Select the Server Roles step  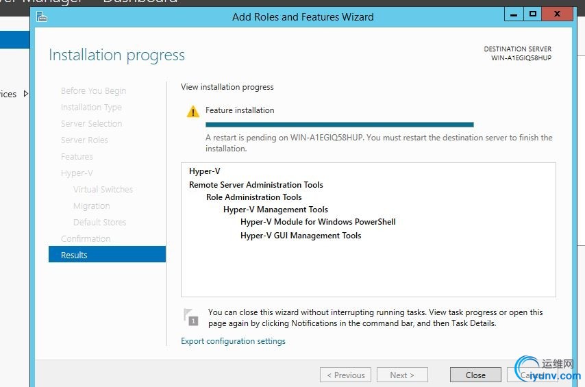[84, 140]
